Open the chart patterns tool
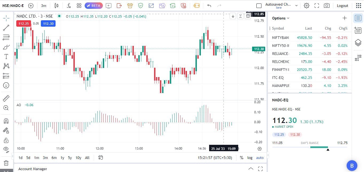This screenshot has width=364, height=172. point(6,66)
